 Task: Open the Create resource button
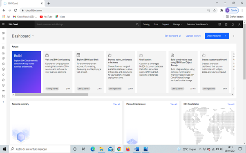pos(217,36)
